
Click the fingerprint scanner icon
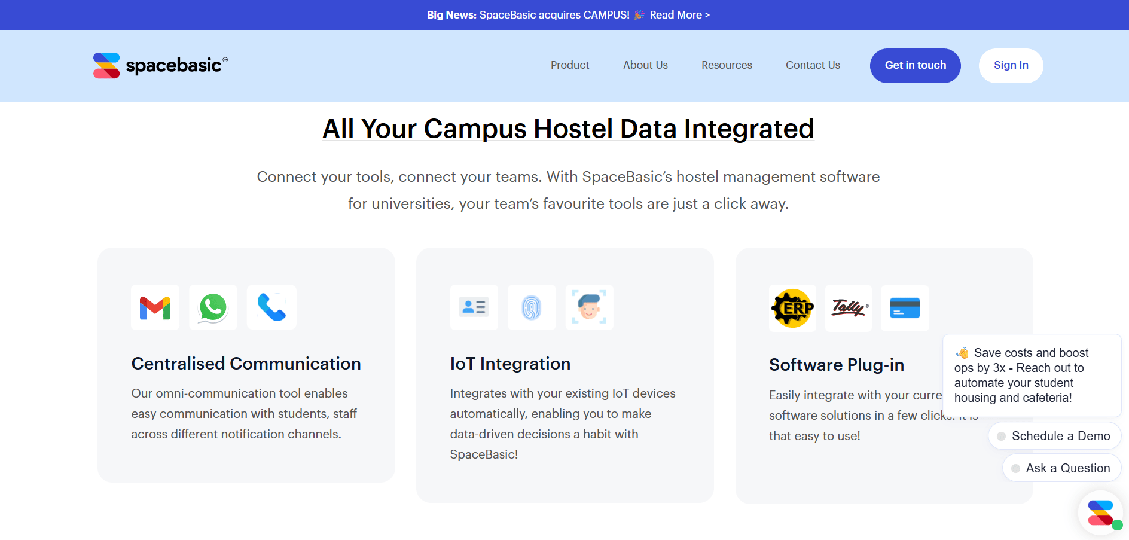tap(532, 307)
